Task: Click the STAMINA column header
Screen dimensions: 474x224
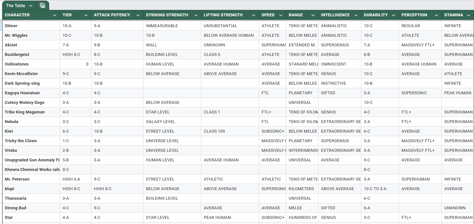Action: point(454,15)
